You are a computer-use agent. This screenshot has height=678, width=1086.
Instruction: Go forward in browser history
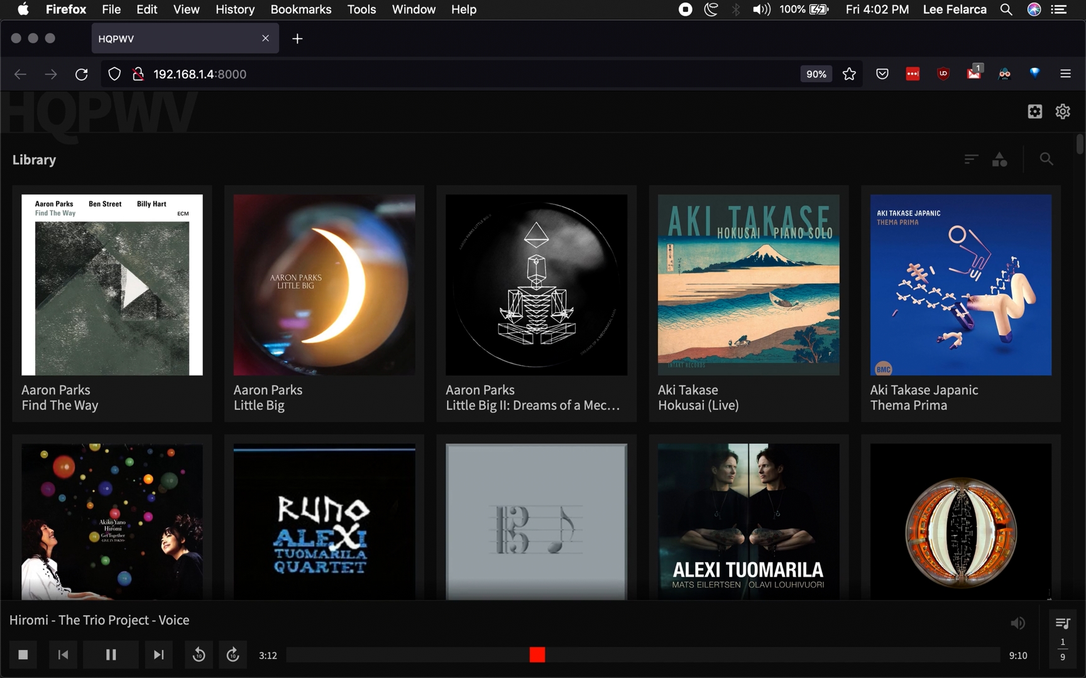coord(51,74)
